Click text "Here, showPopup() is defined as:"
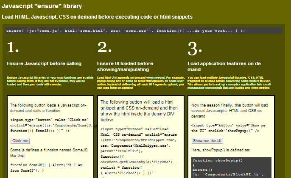 point(221,150)
